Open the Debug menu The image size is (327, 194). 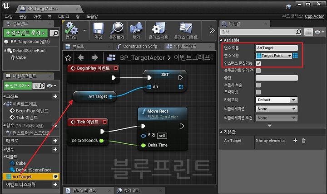(64, 16)
